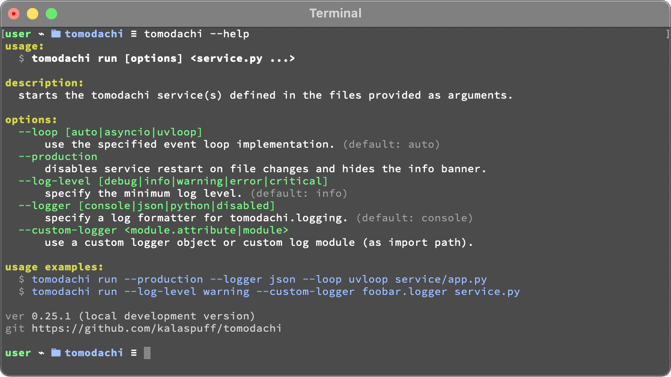Click the '--log-level' option line
Image resolution: width=671 pixels, height=377 pixels.
click(x=173, y=181)
